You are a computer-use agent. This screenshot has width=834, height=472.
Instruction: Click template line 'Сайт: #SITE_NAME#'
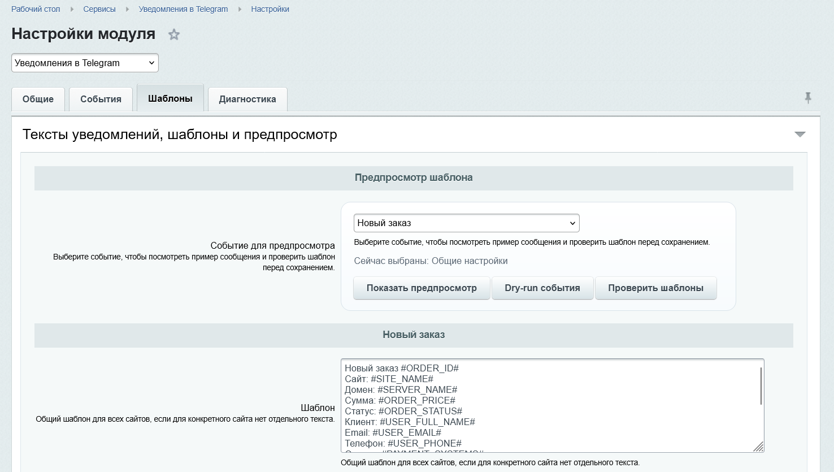(389, 379)
